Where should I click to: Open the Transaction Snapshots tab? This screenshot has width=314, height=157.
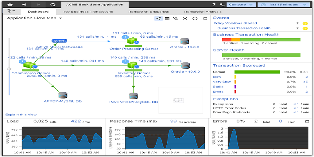[148, 12]
